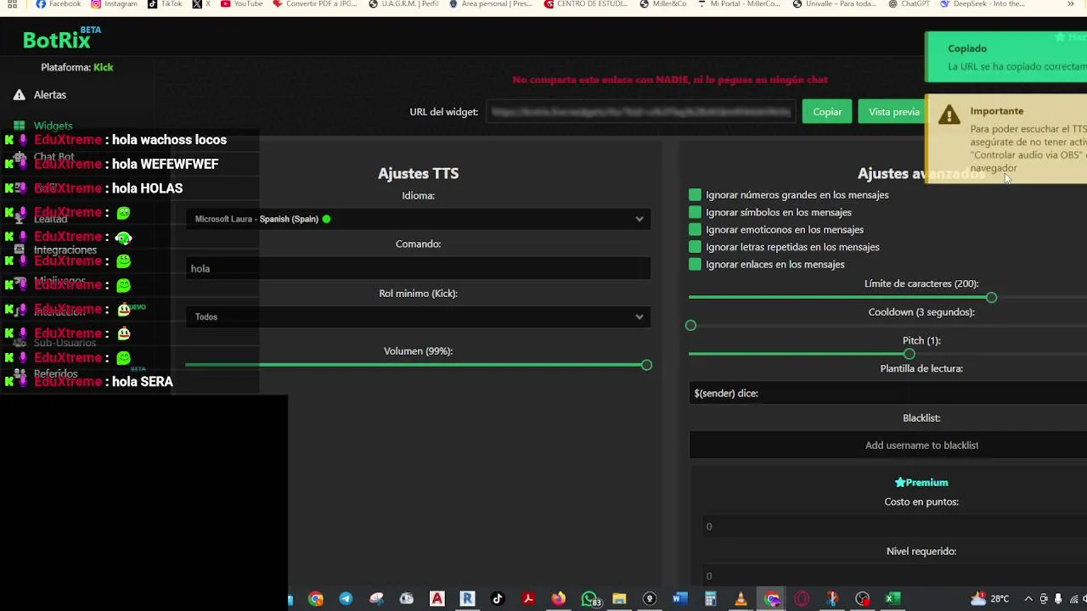The image size is (1087, 611).
Task: Click the blurred URL del widget field
Action: point(641,111)
